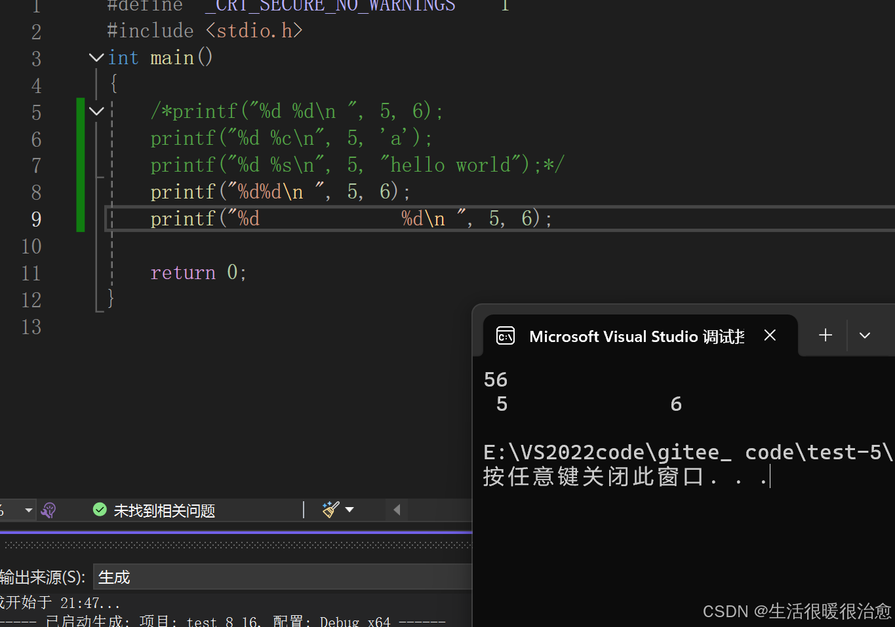Click the code cleanup broom icon

(x=331, y=510)
